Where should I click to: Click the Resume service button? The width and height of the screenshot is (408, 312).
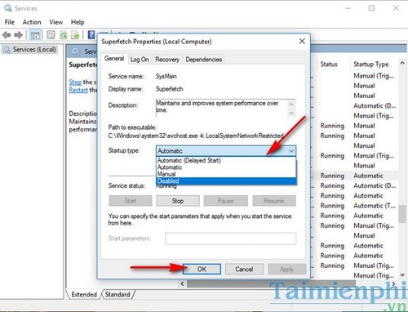pos(274,201)
